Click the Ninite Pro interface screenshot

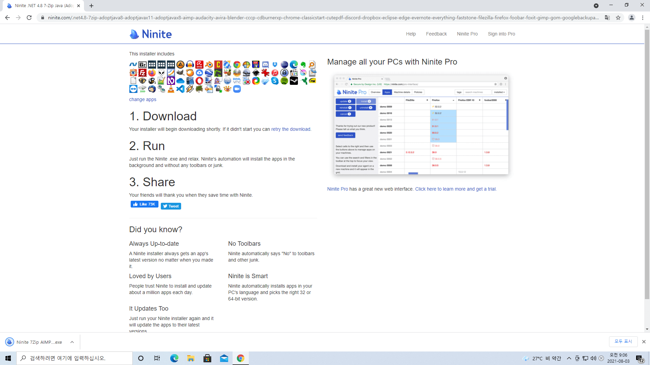(421, 125)
